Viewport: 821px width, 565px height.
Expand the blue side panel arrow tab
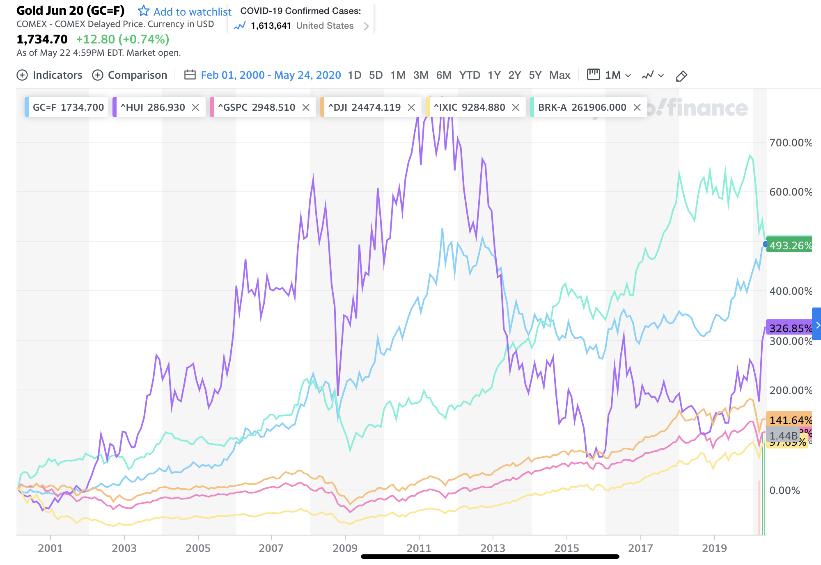(x=817, y=324)
